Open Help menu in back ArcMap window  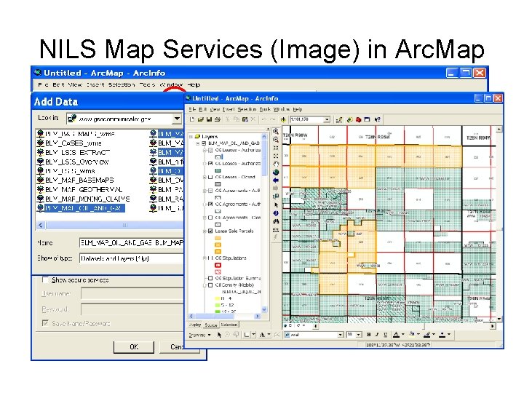[194, 85]
